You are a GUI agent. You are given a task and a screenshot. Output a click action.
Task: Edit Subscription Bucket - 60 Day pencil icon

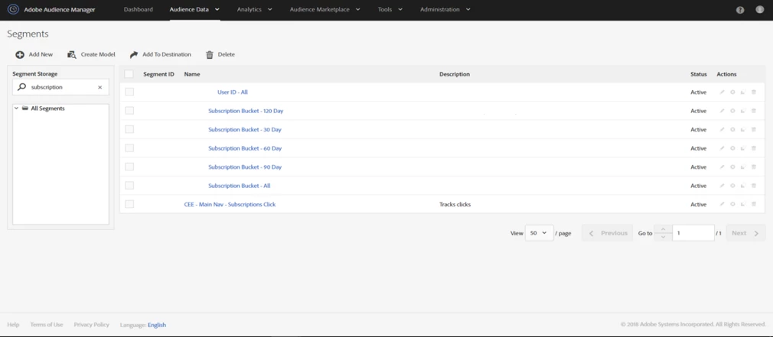point(722,148)
